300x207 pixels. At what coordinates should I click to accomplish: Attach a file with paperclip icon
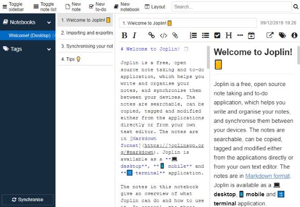pyautogui.click(x=175, y=35)
